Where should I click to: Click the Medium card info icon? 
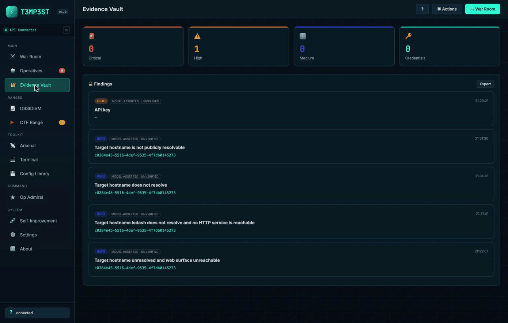pos(303,36)
